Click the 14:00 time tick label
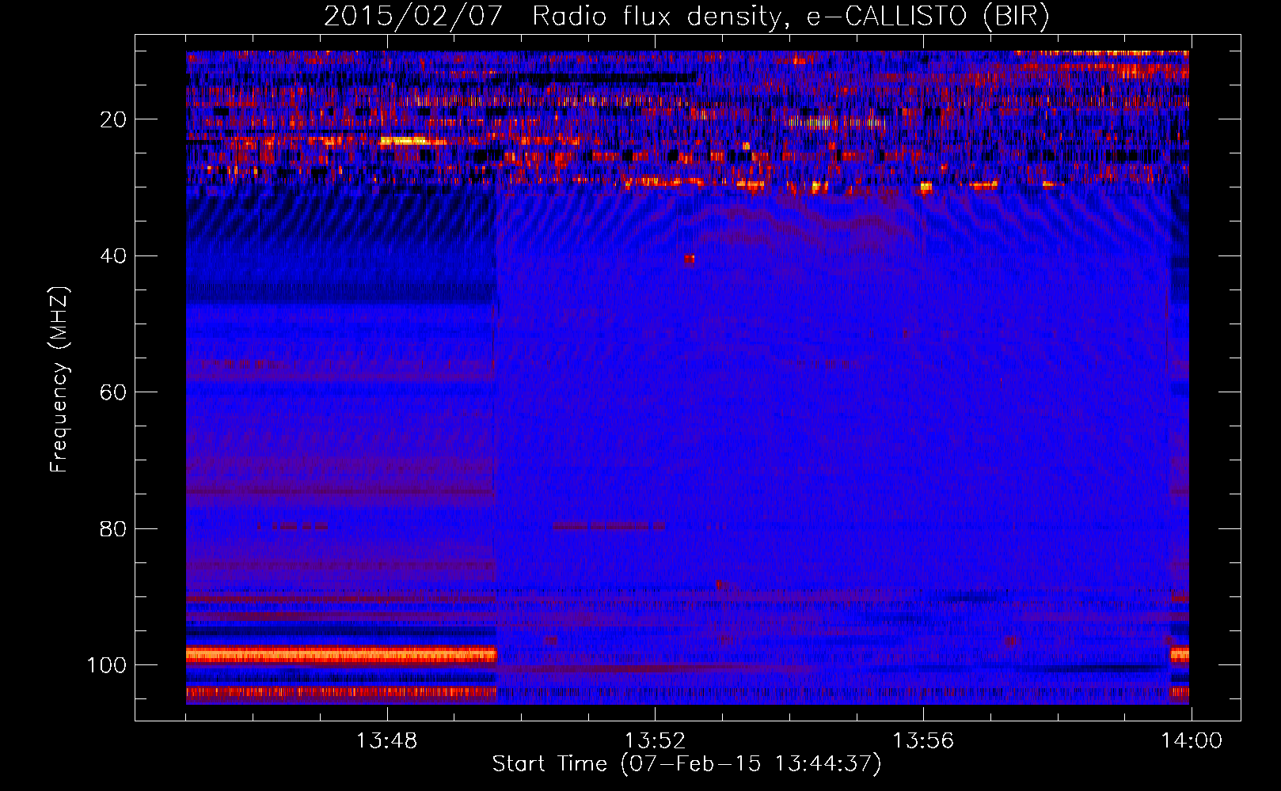 click(x=1192, y=741)
